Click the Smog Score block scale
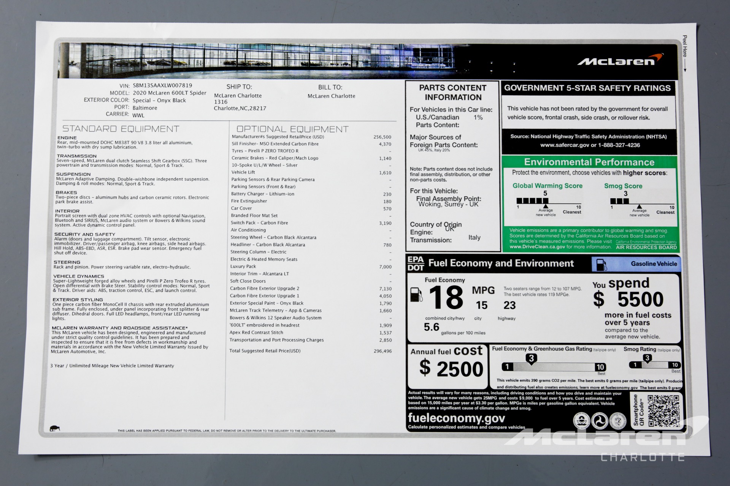Viewport: 730px width, 486px height. [x=642, y=201]
